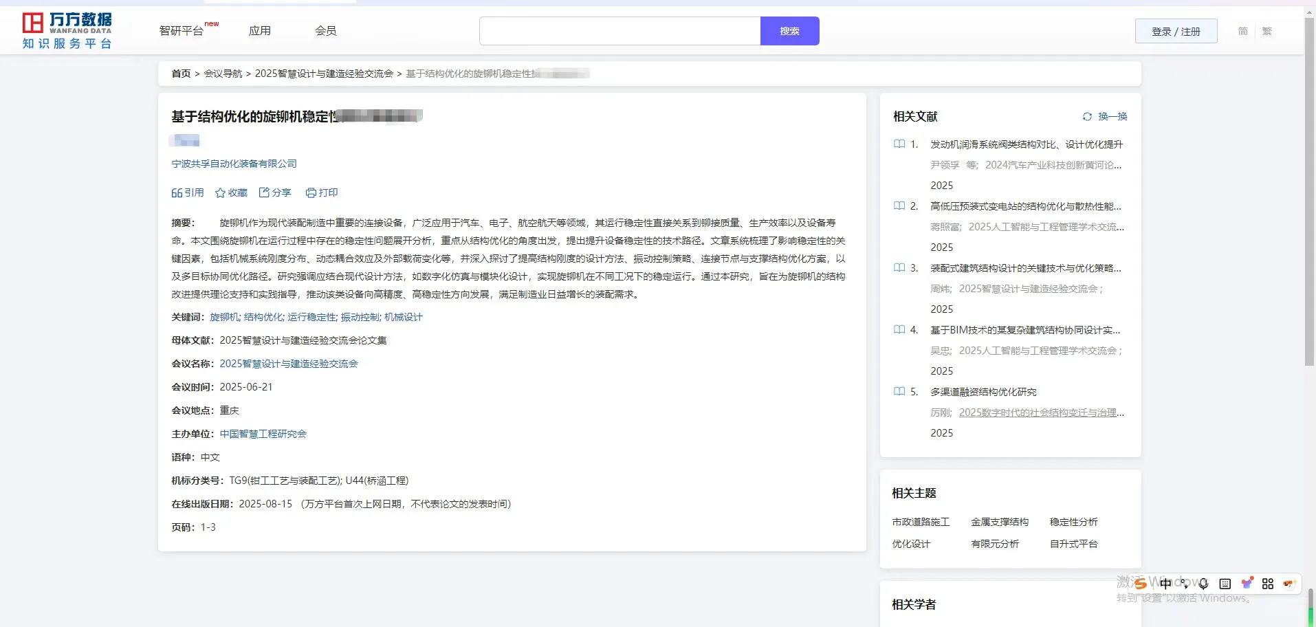Follow the 中国智慧工程研究会 organizer link
This screenshot has height=627, width=1316.
(263, 433)
